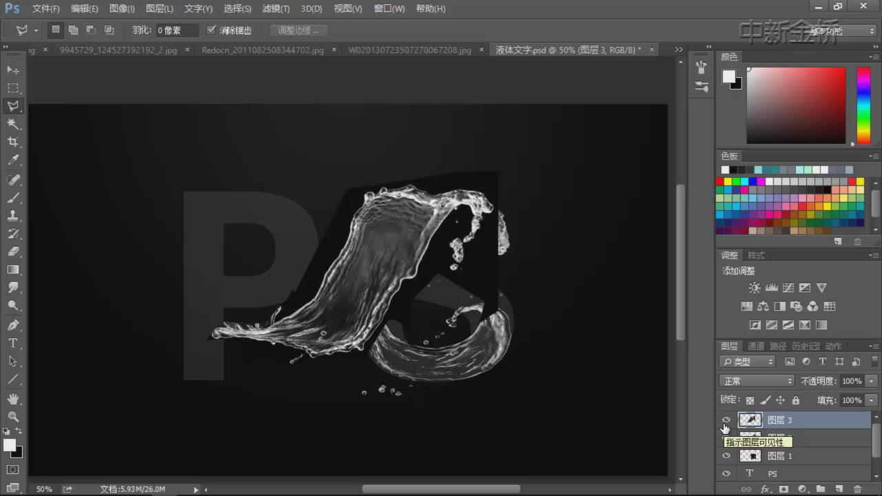Choose New Selection mode
This screenshot has height=496, width=882.
pyautogui.click(x=56, y=30)
